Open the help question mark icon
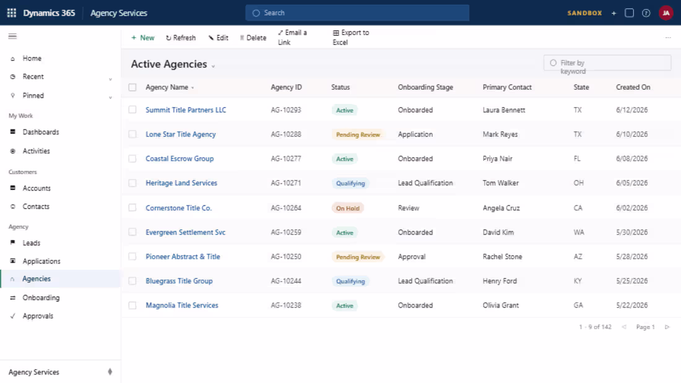 tap(646, 13)
